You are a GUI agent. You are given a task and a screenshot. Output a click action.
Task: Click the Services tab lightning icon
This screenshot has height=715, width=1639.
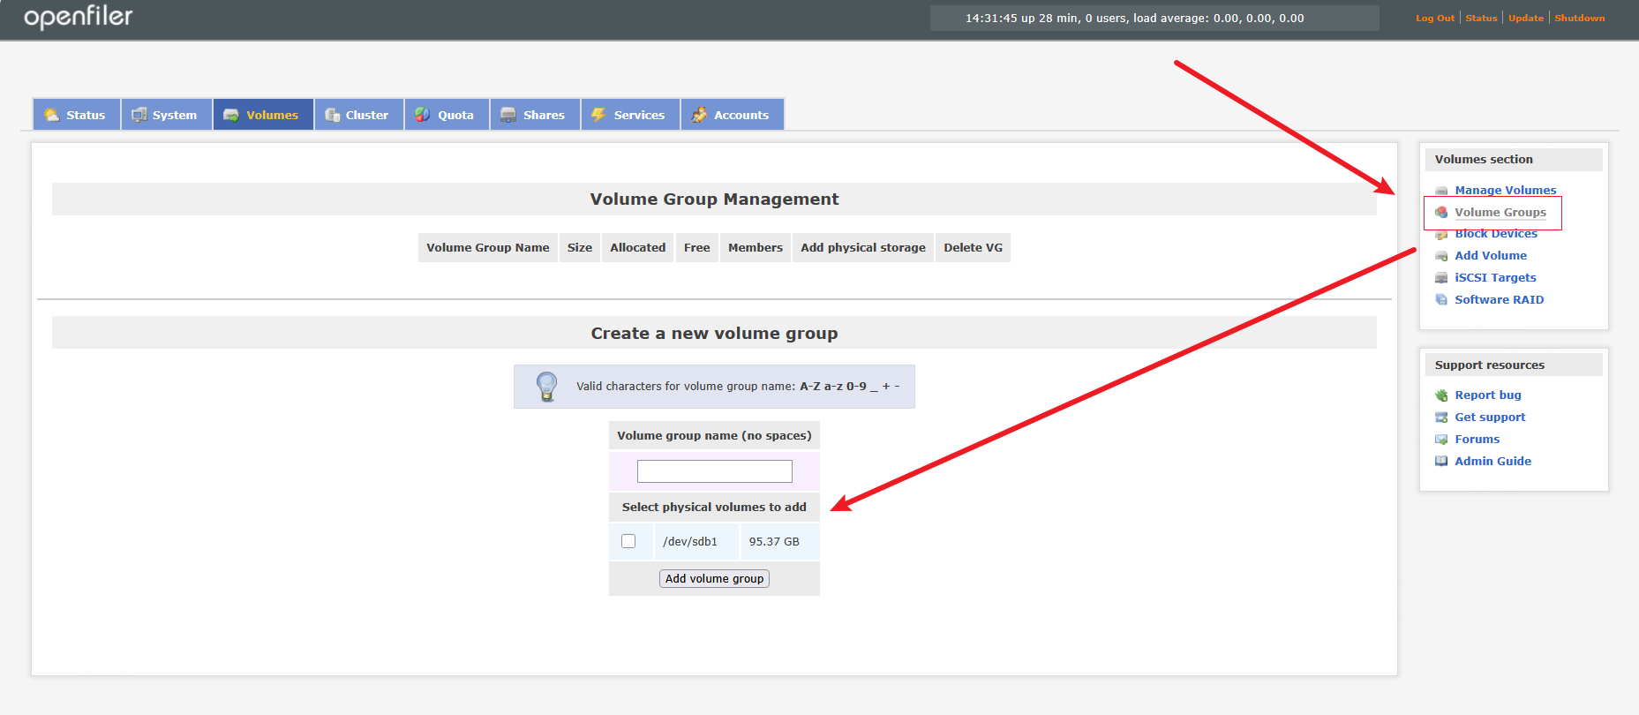tap(598, 115)
